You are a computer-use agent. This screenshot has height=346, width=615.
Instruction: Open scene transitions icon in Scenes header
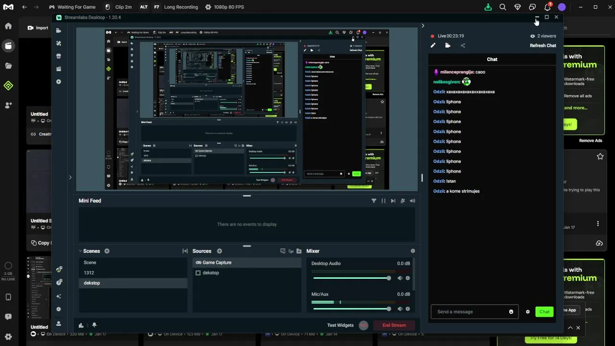coord(185,251)
